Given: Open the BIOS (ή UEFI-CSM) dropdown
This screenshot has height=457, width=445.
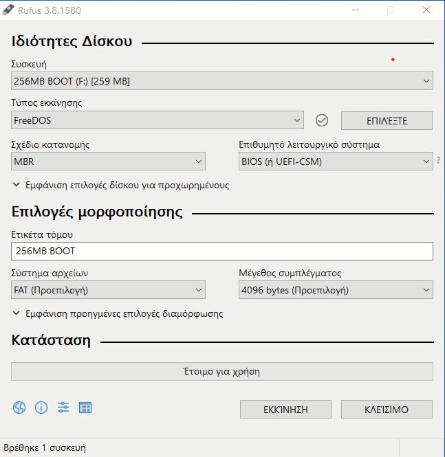Looking at the screenshot, I should click(336, 161).
